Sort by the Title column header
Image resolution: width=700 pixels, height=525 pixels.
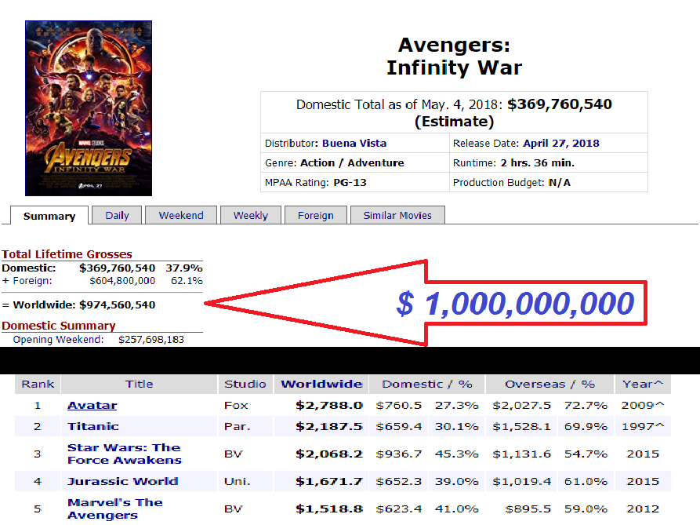click(x=139, y=385)
